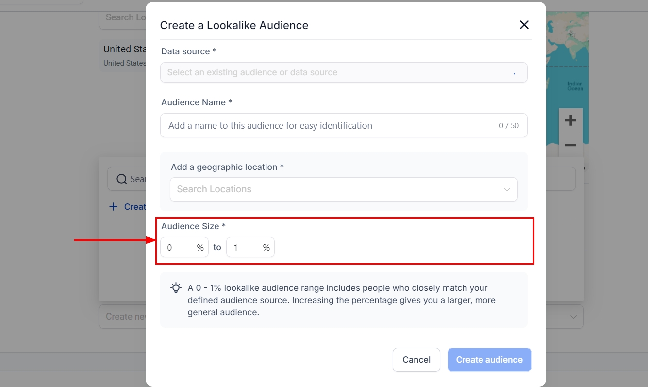Click the lightbulb tip icon
Image resolution: width=648 pixels, height=387 pixels.
coord(176,288)
